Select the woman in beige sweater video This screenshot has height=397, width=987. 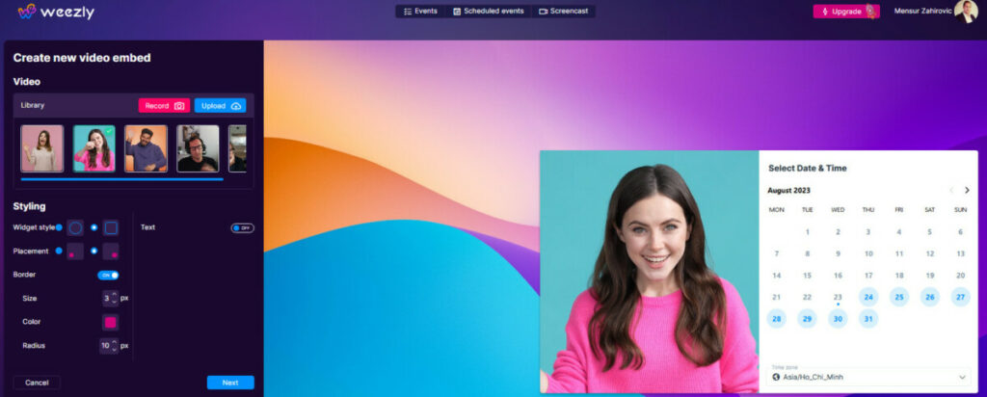point(42,148)
